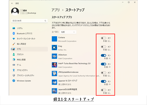Click IAStorIcon app name text
The image size is (147, 105).
click(x=62, y=55)
